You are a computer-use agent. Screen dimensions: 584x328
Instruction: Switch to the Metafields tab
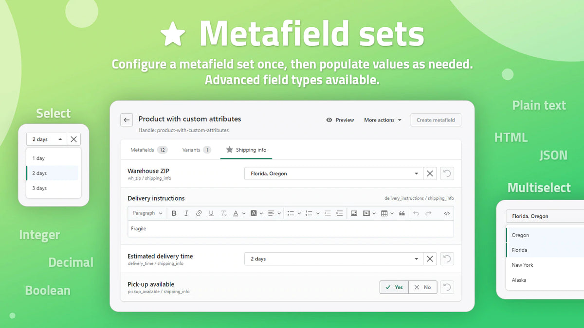pos(149,150)
